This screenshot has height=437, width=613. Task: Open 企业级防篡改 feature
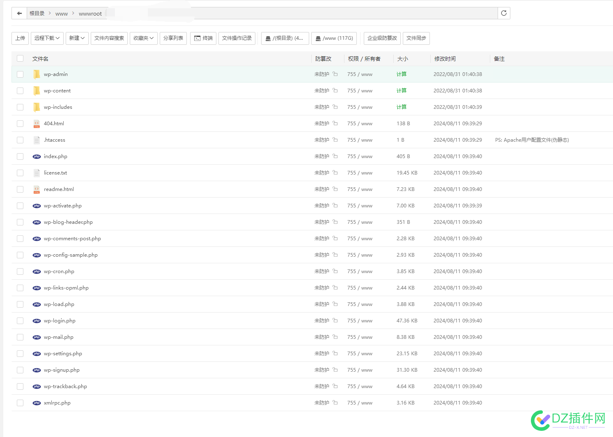tap(382, 38)
